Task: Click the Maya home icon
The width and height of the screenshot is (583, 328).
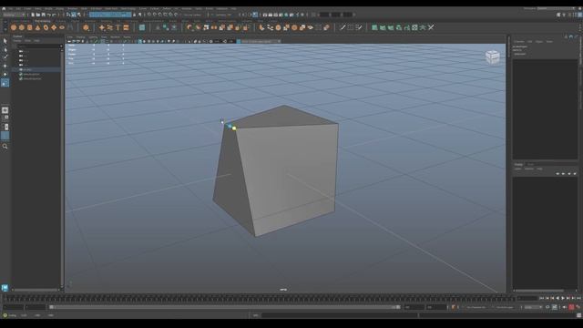Action: [4, 8]
